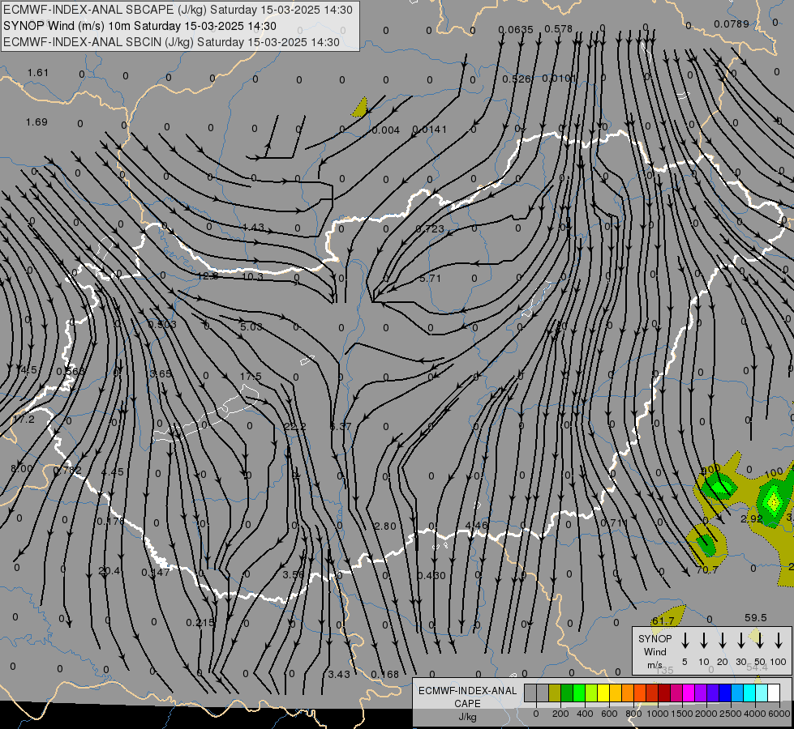Click the 0.430 value on the map

click(x=431, y=575)
